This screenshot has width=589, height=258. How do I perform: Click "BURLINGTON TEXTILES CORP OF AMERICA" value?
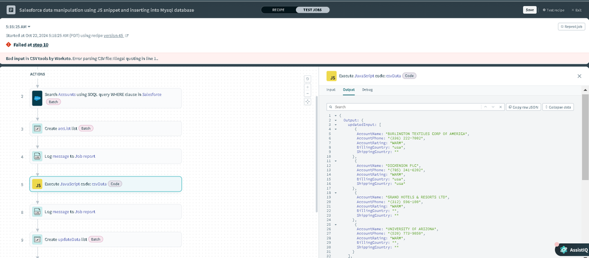point(427,133)
